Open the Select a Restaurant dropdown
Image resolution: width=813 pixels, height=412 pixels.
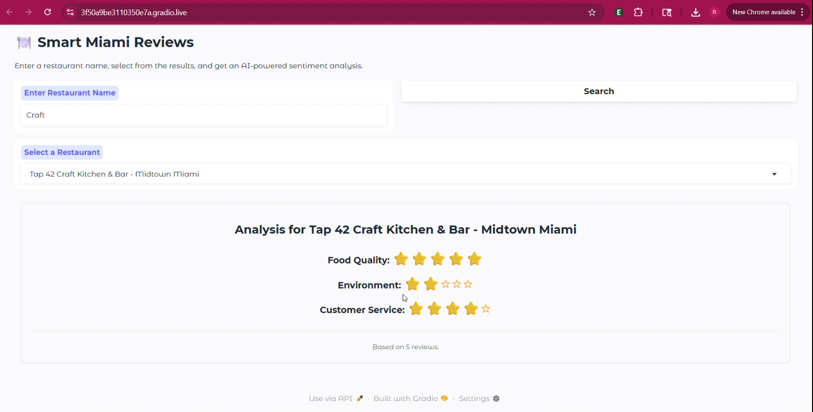406,174
